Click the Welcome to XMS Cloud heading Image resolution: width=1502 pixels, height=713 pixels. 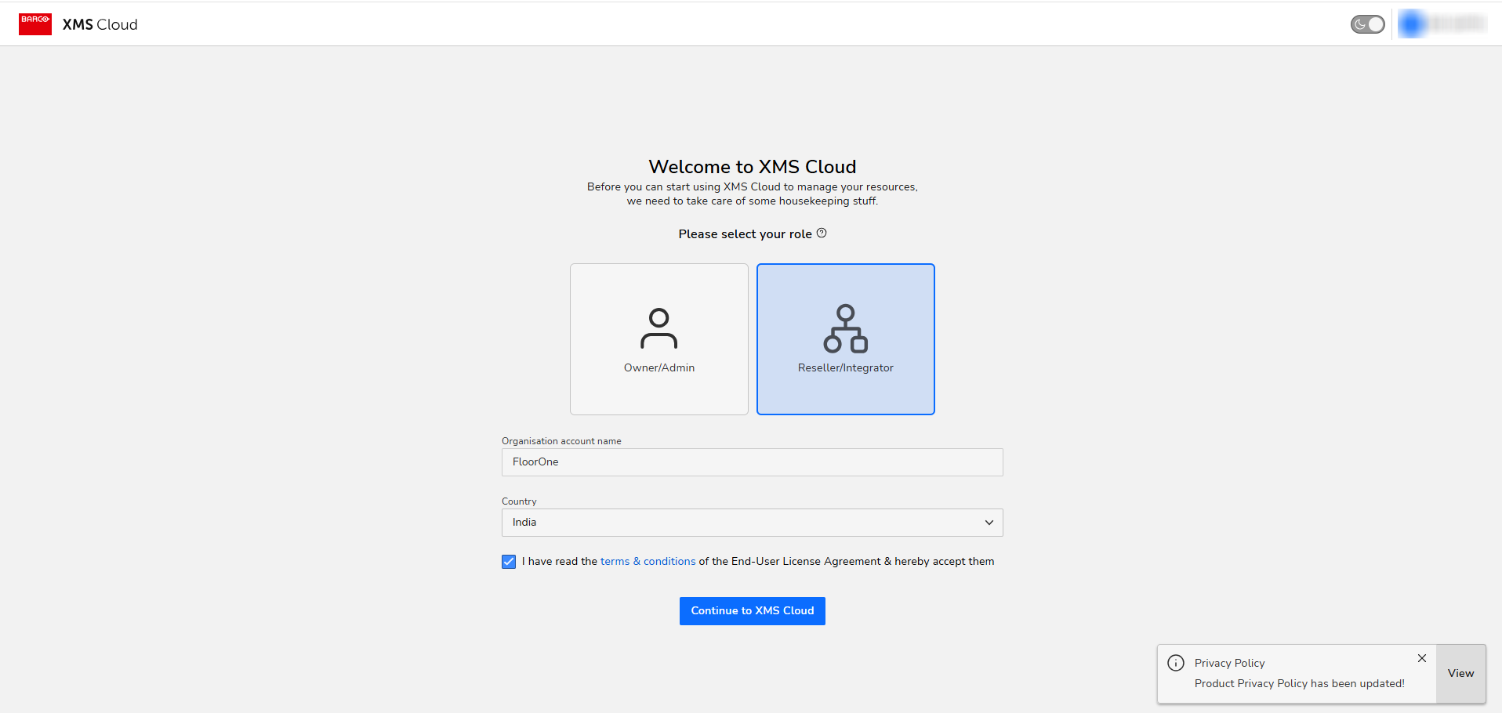(x=753, y=167)
